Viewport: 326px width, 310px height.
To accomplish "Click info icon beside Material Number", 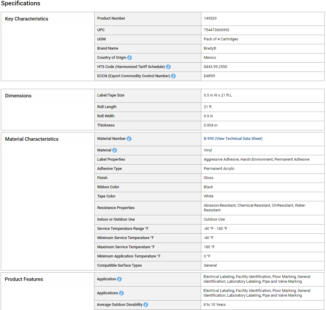I will pos(129,139).
